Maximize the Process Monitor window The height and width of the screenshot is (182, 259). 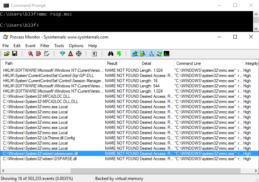(235, 37)
